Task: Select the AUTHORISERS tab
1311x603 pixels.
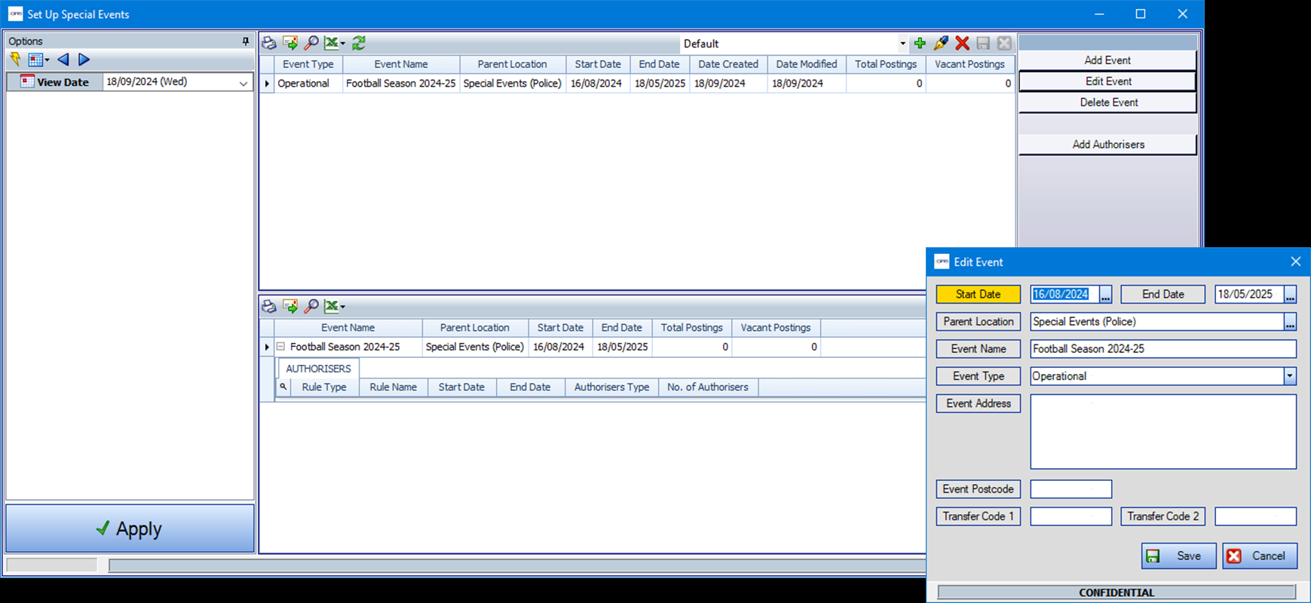Action: click(x=318, y=369)
